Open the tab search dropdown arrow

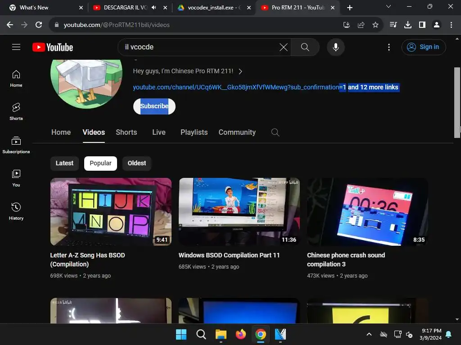(x=388, y=6)
